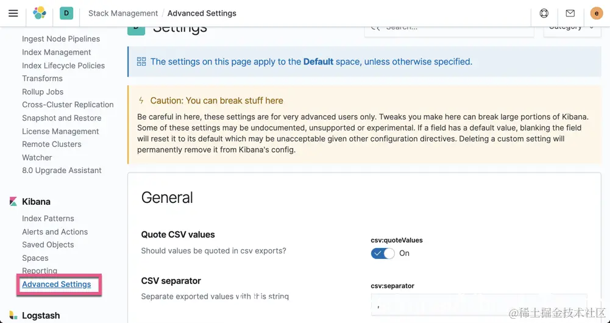610x323 pixels.
Task: Open Alerts and Actions
Action: pyautogui.click(x=55, y=232)
